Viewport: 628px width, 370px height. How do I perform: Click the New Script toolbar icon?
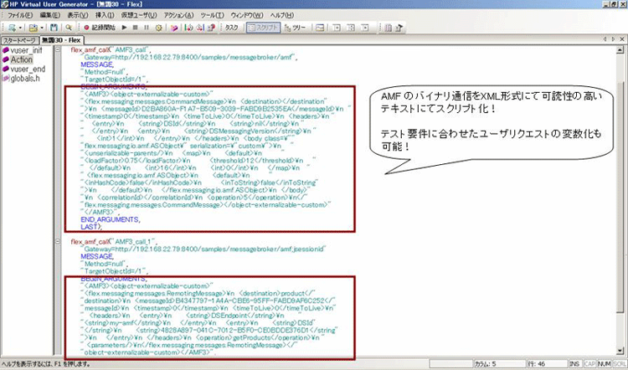pos(12,28)
